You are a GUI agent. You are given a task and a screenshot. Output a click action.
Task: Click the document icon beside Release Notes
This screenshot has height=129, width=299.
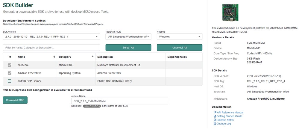click(x=215, y=120)
